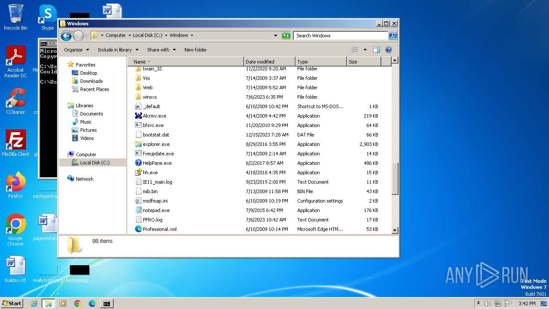
Task: Select Favorites in navigation pane
Action: click(x=85, y=65)
